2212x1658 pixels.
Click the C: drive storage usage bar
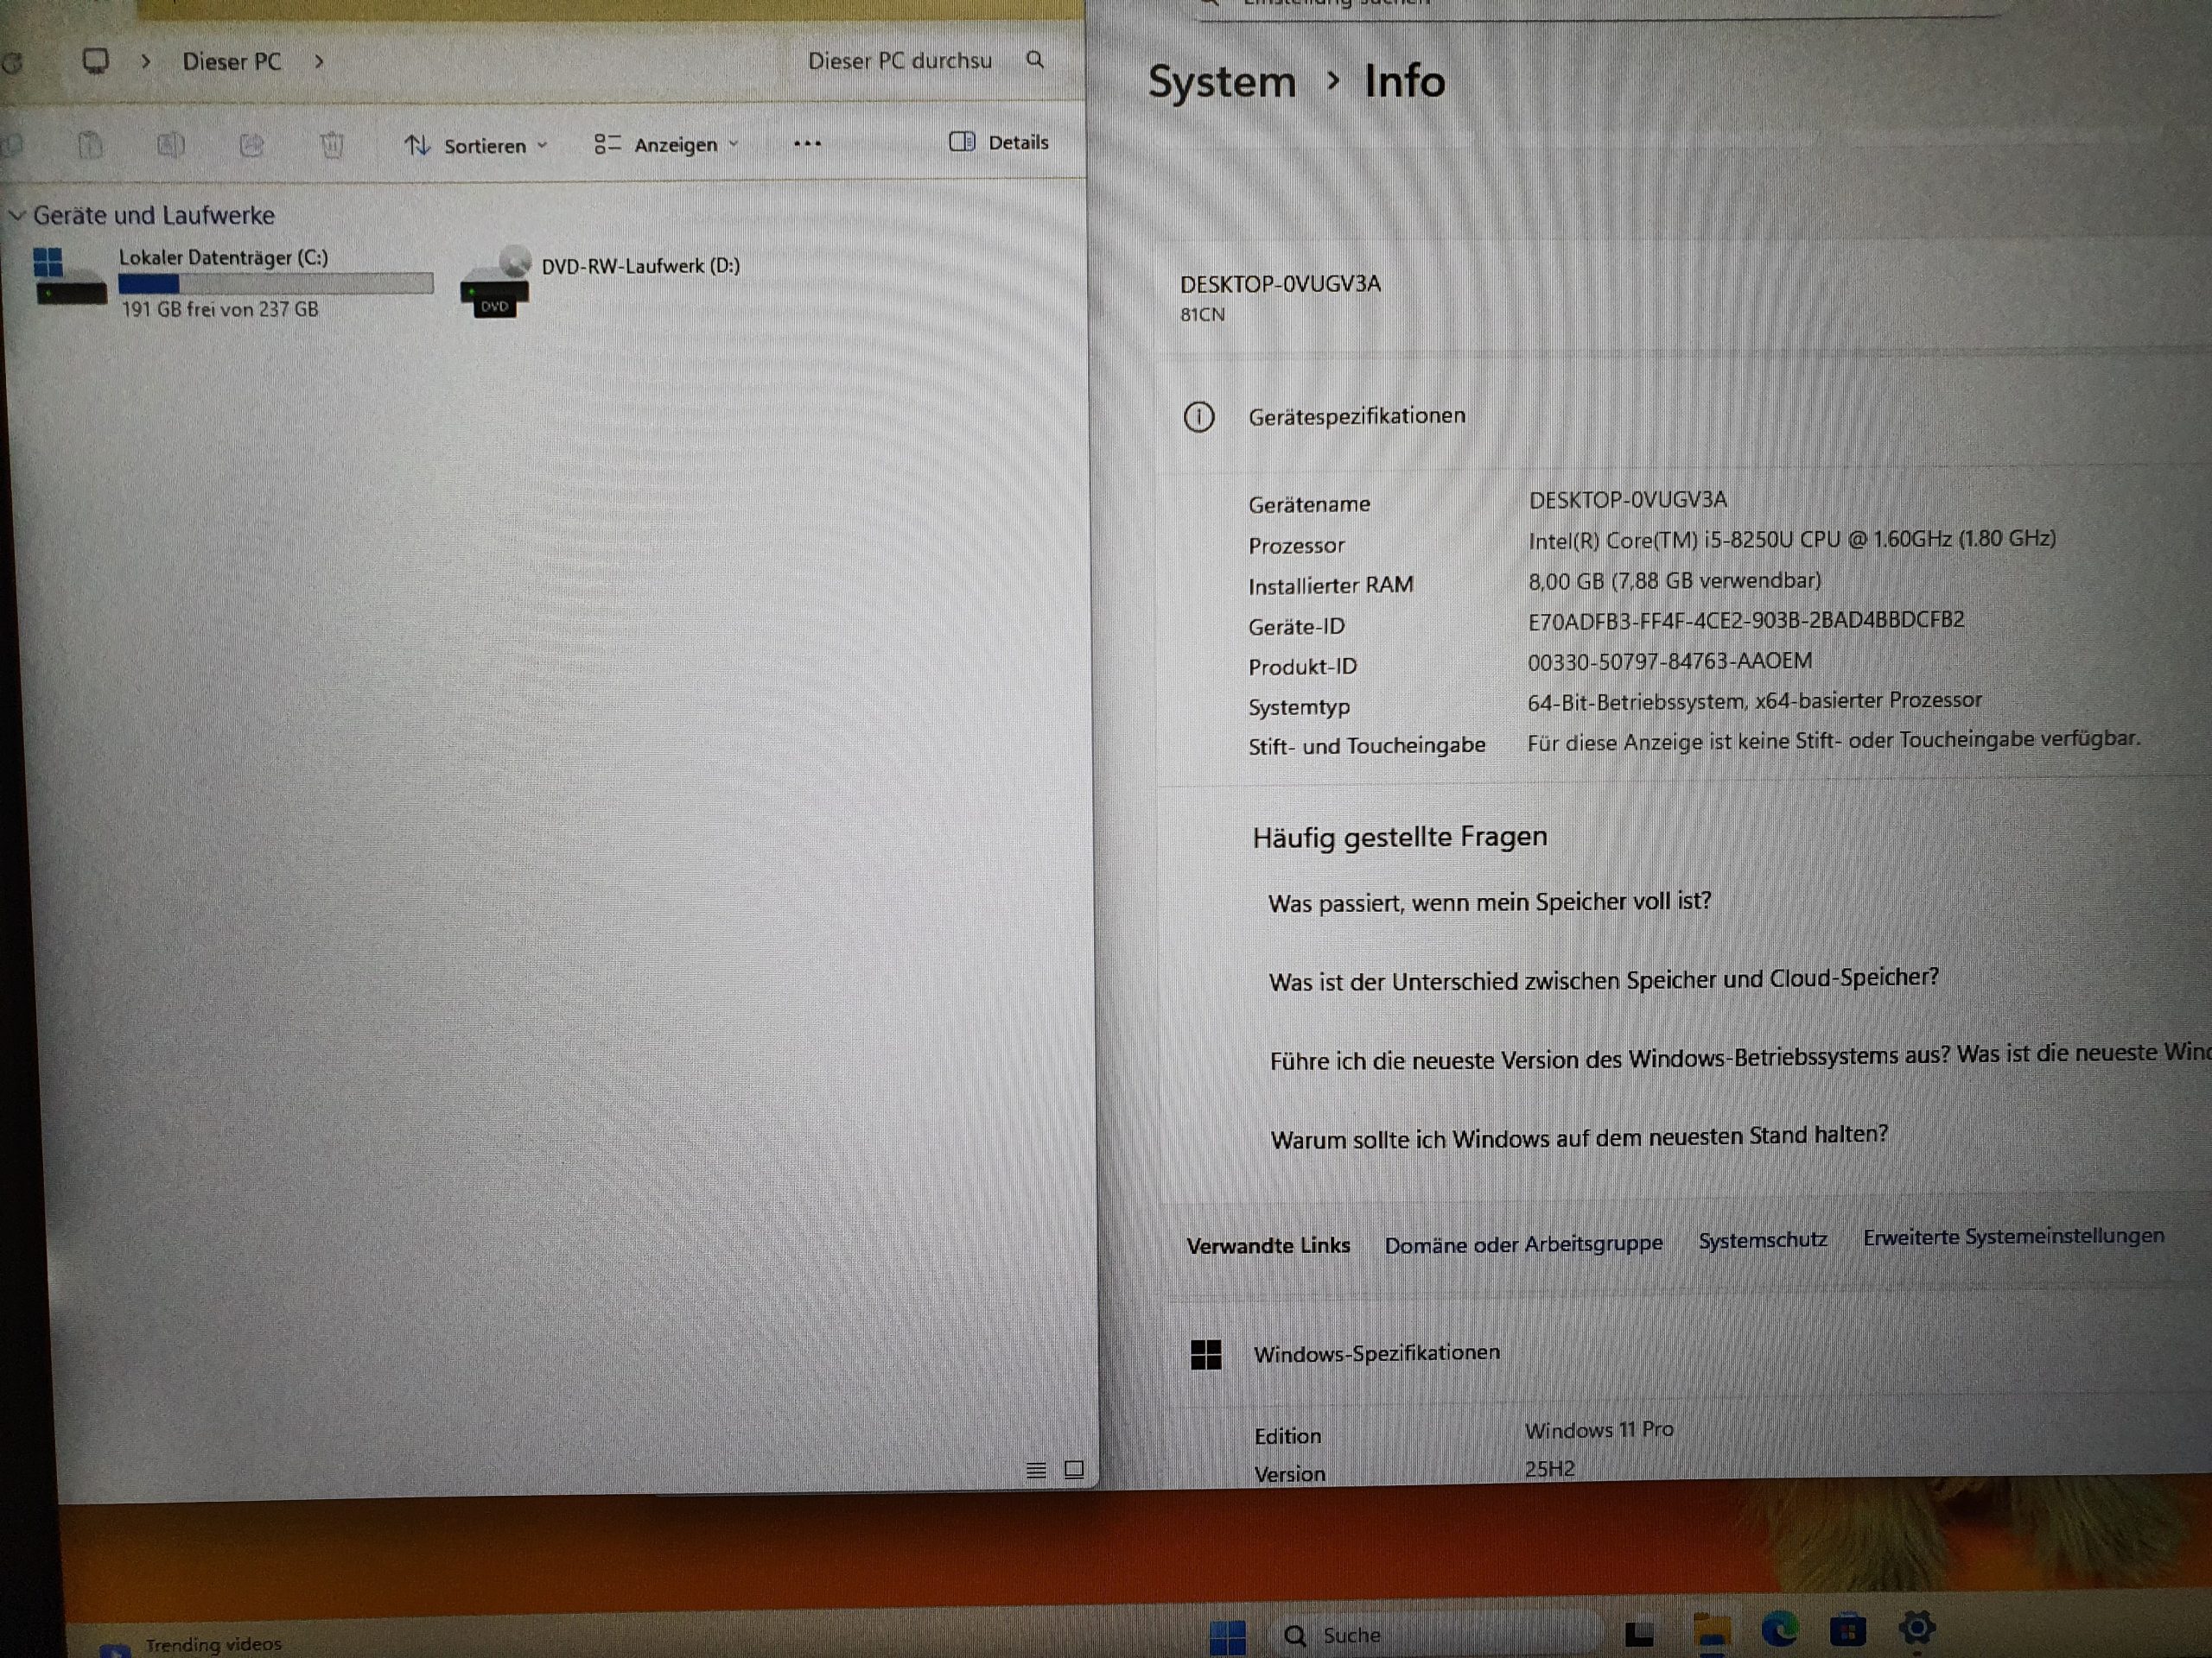(275, 284)
